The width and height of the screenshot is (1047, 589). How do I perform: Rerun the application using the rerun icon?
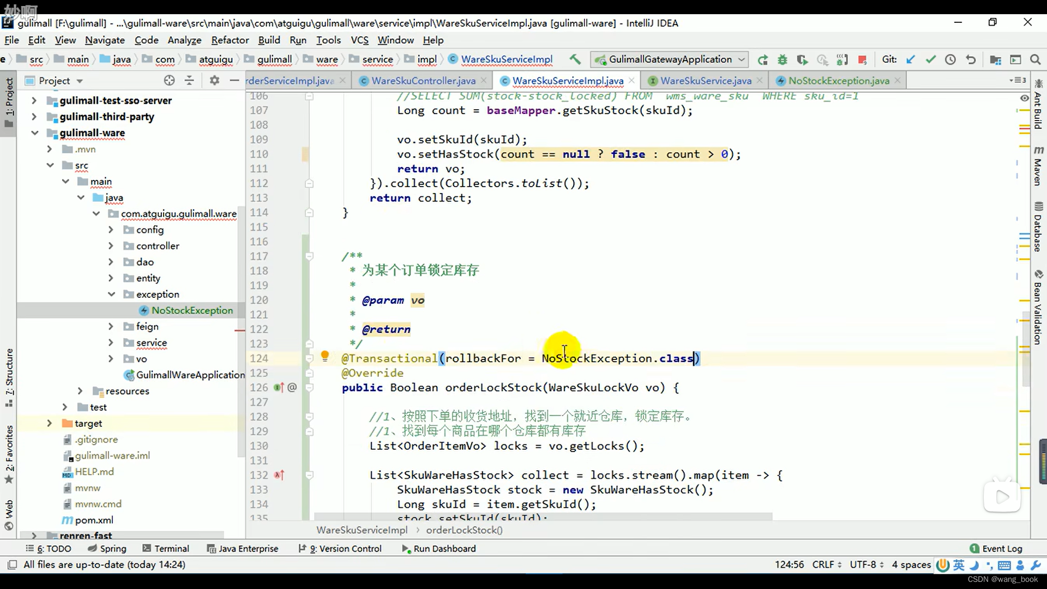tap(763, 59)
